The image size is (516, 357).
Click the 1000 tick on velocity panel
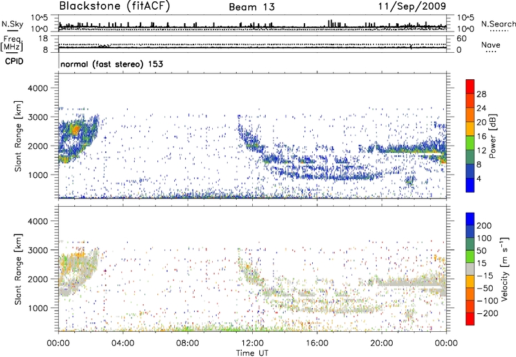(38, 308)
